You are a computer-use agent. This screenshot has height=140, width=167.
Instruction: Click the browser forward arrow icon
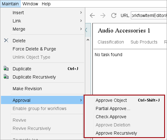pyautogui.click(x=103, y=15)
